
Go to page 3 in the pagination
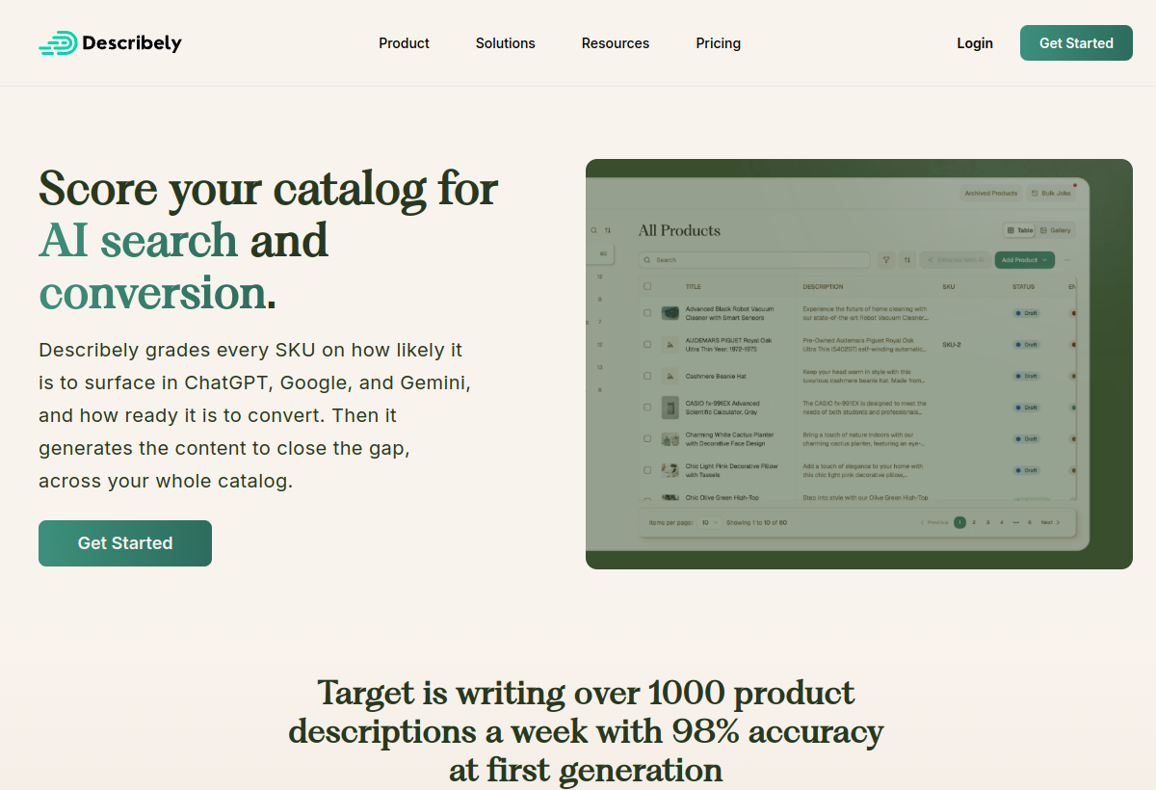pos(987,522)
